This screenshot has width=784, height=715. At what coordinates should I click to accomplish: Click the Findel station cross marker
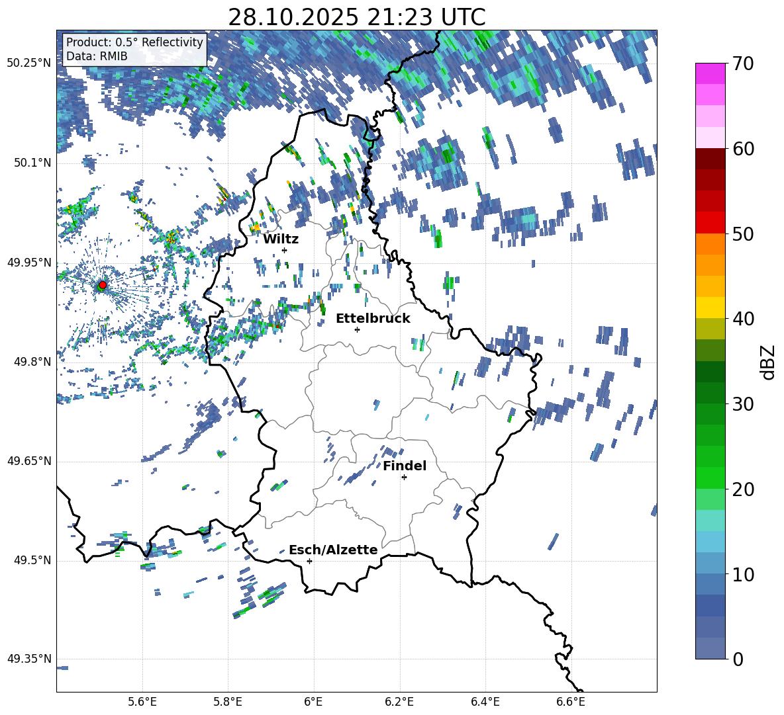404,478
